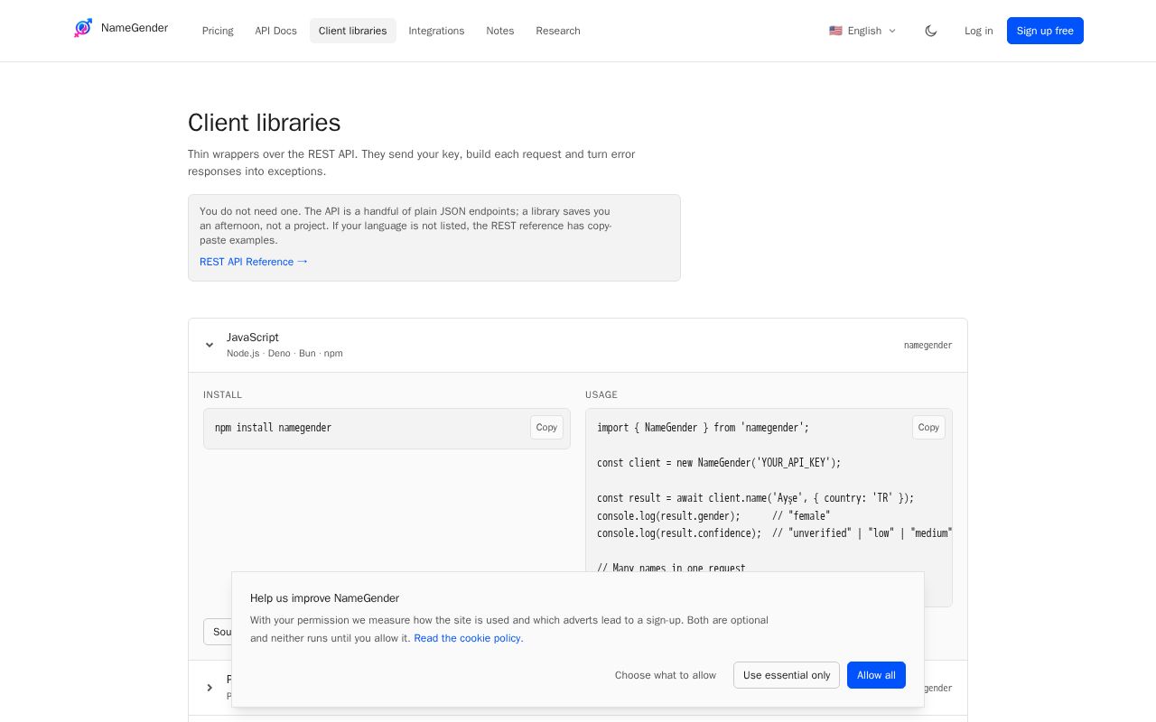Click "Node.js · Deno · Bun · npm" subtitle
This screenshot has height=722, width=1156.
coord(284,354)
